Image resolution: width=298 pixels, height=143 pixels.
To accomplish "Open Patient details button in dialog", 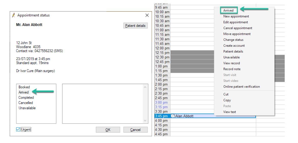I will click(x=136, y=26).
